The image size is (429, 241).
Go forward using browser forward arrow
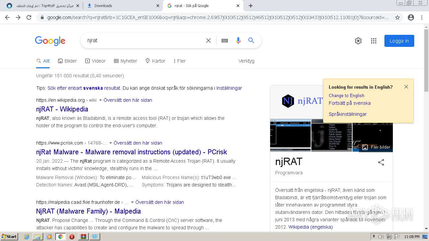(x=18, y=17)
